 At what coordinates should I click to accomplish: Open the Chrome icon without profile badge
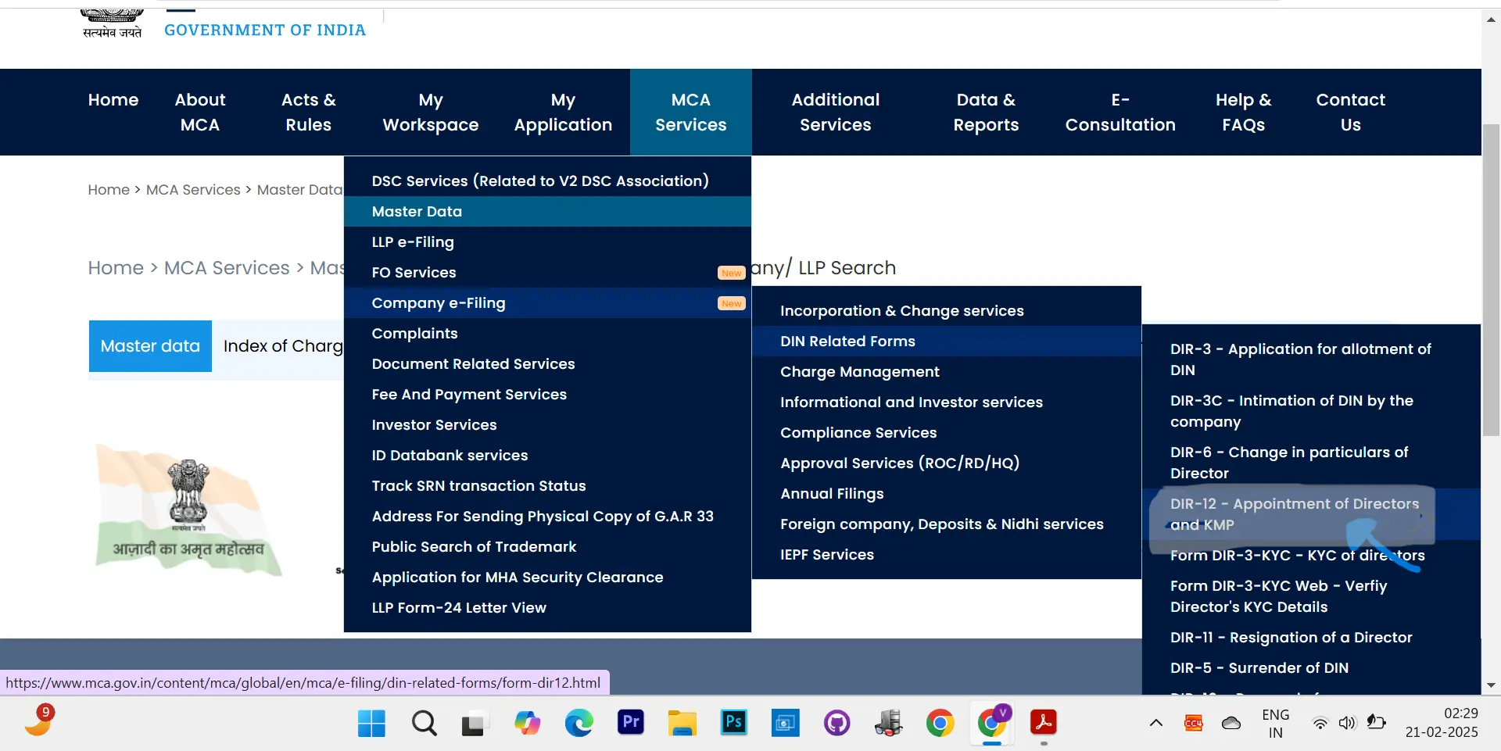point(940,724)
